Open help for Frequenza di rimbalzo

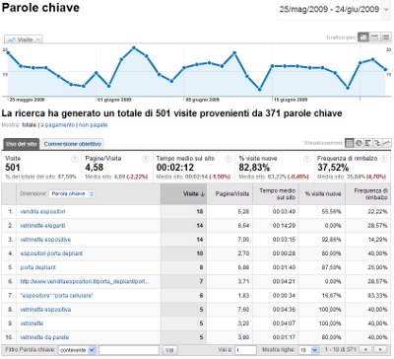click(383, 159)
